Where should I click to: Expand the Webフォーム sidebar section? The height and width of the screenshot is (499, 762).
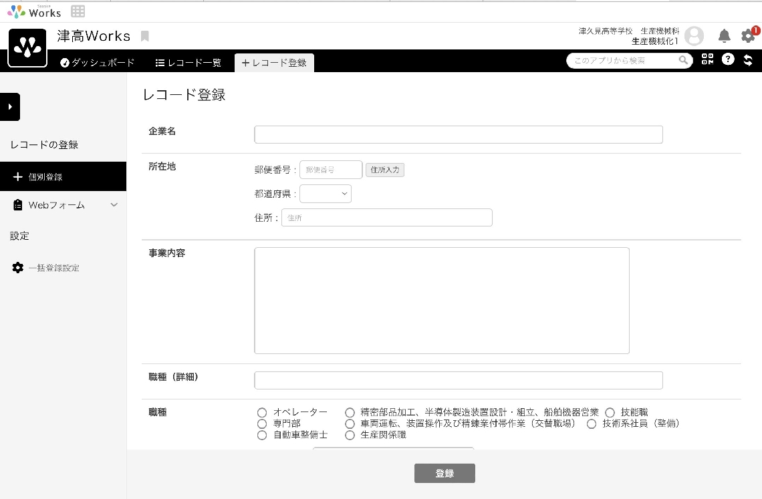pyautogui.click(x=114, y=204)
